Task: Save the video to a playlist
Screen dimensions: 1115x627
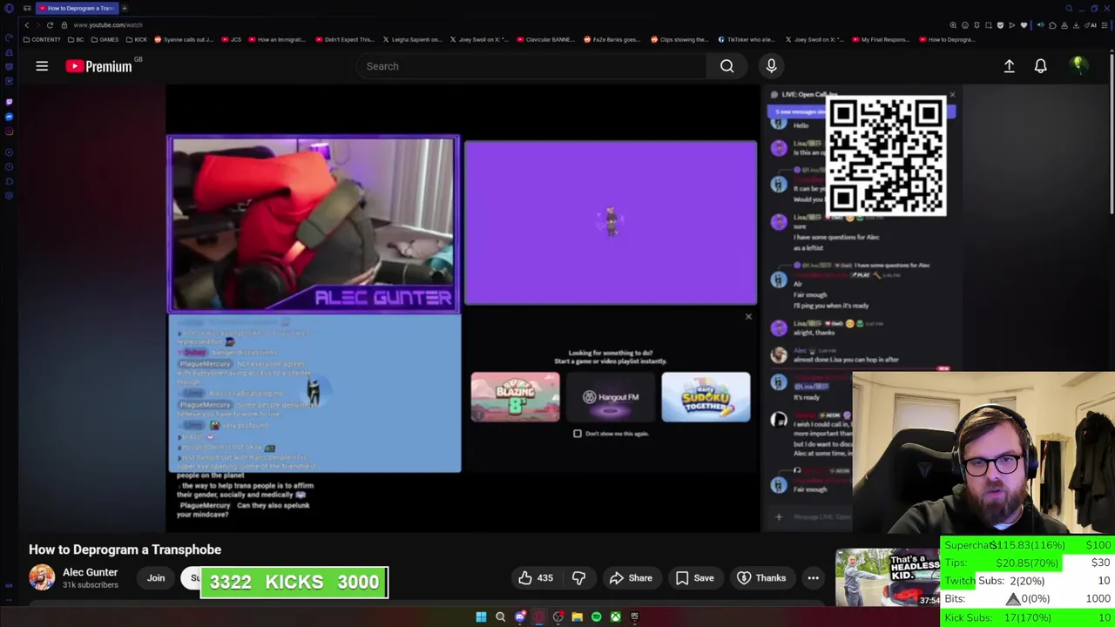Action: click(x=694, y=578)
